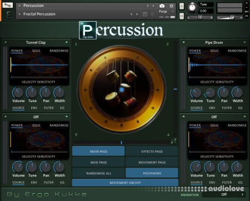Viewport: 250px width, 201px height.
Task: Click RANDOMISE ALL button
Action: pyautogui.click(x=98, y=173)
